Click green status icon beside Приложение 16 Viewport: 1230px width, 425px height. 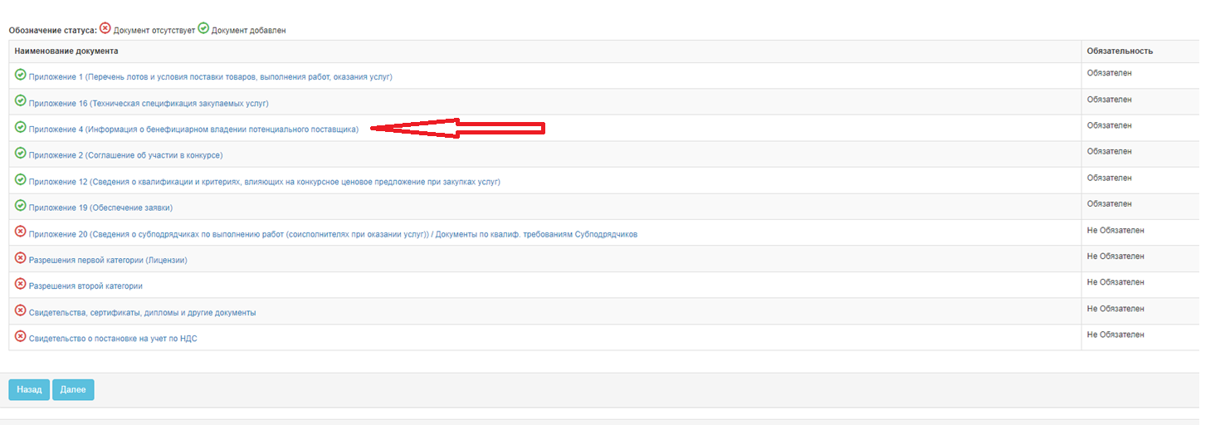pos(21,101)
